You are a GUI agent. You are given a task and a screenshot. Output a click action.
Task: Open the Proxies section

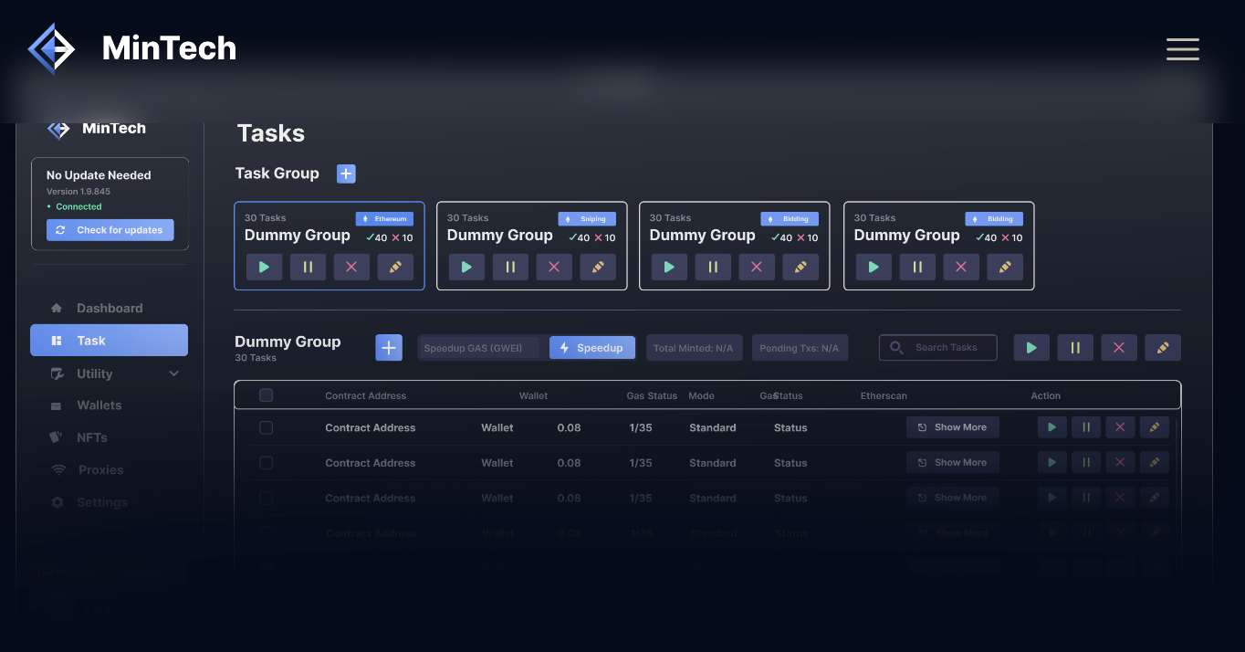100,470
